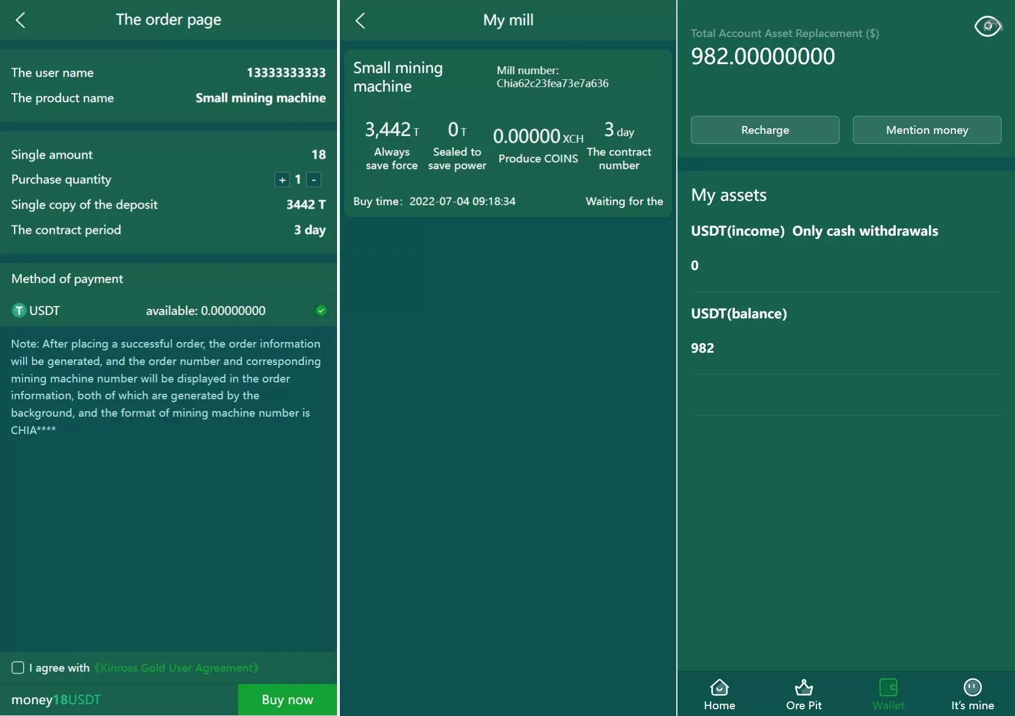1015x716 pixels.
Task: Select the USDT(income) asset row
Action: point(846,247)
